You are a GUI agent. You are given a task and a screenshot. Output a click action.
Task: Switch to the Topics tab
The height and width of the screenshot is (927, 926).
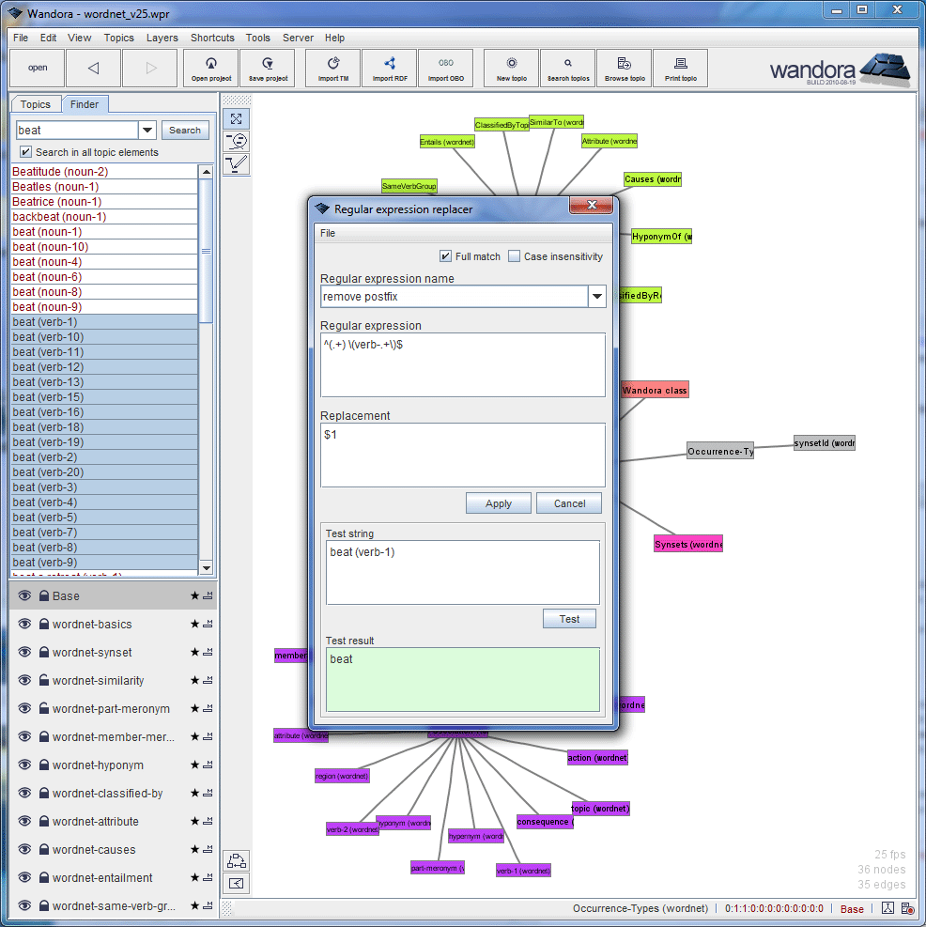[36, 104]
